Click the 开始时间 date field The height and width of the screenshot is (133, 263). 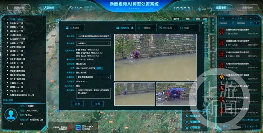pos(227,23)
